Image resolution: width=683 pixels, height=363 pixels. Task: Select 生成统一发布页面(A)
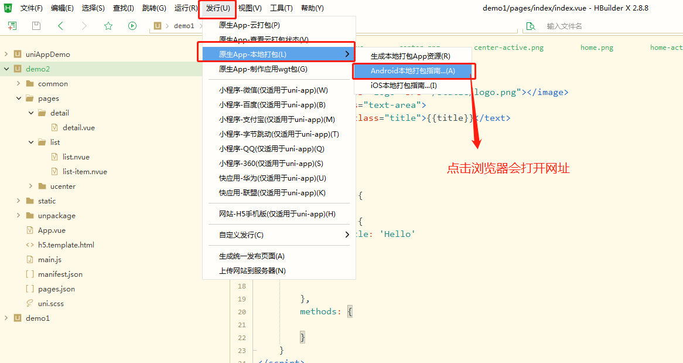click(279, 256)
